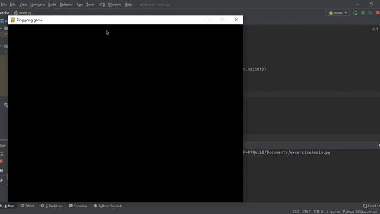Open the Window menu
This screenshot has height=214, width=380.
tap(115, 5)
